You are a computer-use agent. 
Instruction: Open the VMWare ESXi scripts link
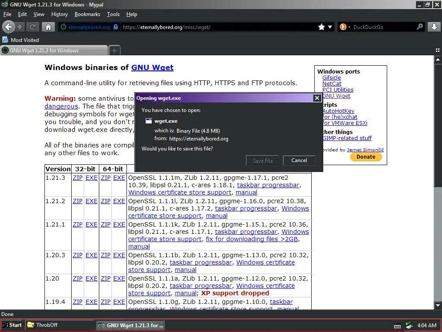click(345, 123)
